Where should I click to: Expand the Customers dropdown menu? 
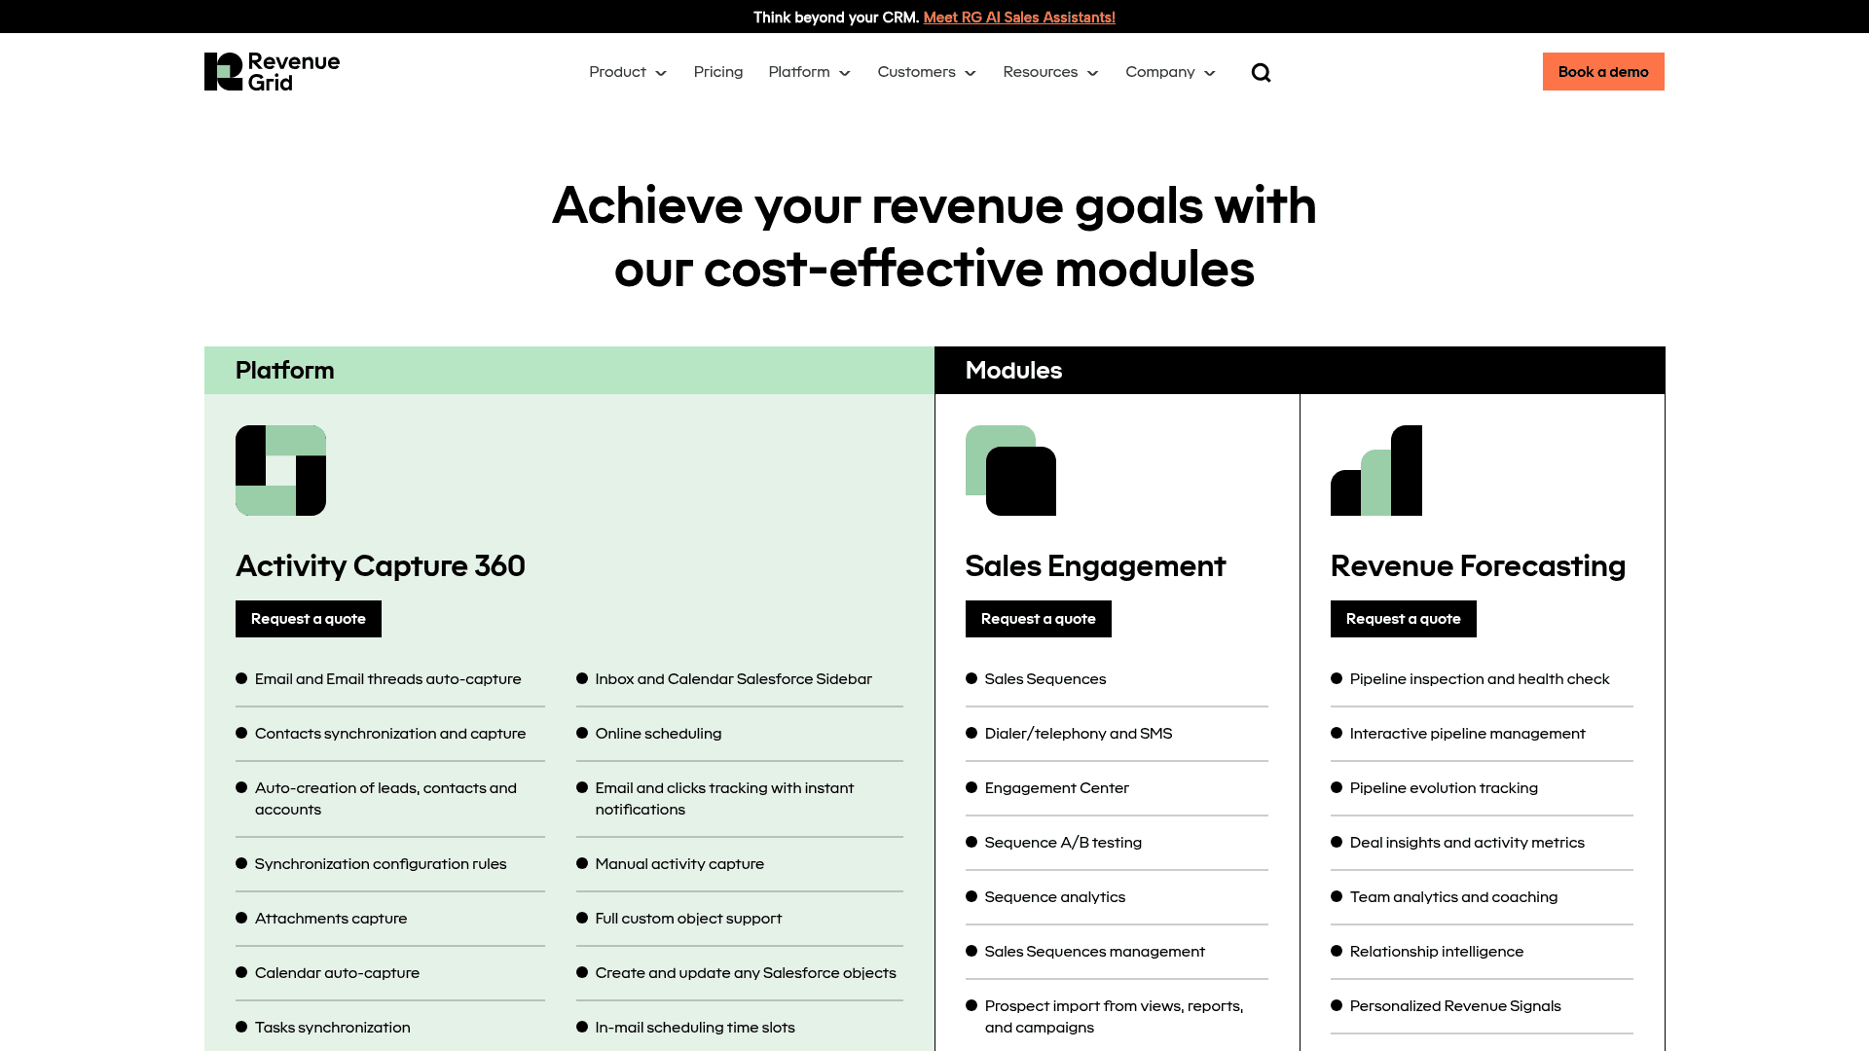(x=927, y=72)
